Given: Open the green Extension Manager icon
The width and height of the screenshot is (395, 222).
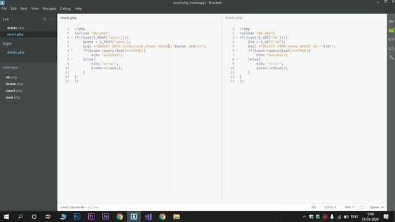Looking at the screenshot, I should (391, 30).
